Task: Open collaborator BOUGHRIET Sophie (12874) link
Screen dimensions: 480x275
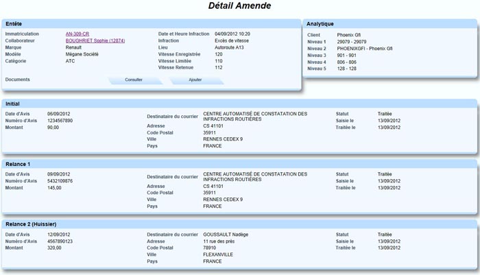Action: [x=95, y=40]
